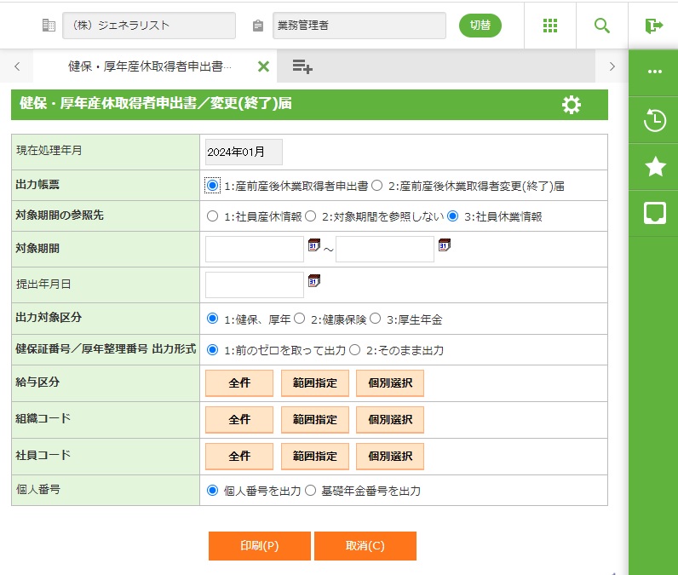Close the current tab with green X
Image resolution: width=678 pixels, height=575 pixels.
click(263, 66)
